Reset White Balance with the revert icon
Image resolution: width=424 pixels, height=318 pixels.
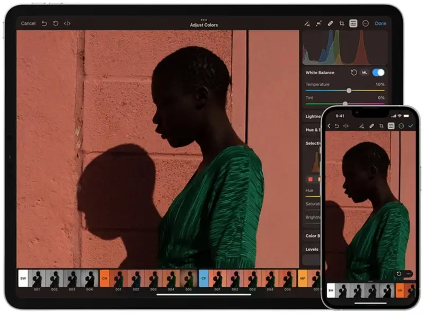coord(354,72)
